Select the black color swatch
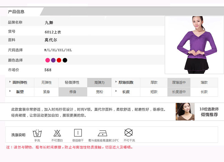224x162 pixels. (x=65, y=60)
